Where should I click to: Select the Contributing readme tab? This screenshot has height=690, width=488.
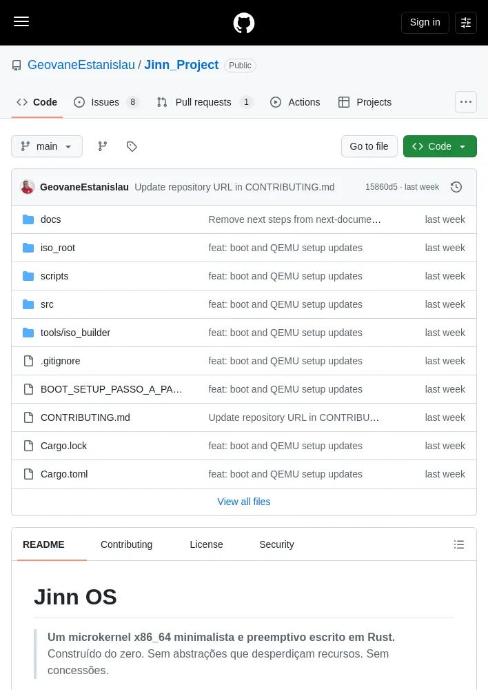coord(127,544)
